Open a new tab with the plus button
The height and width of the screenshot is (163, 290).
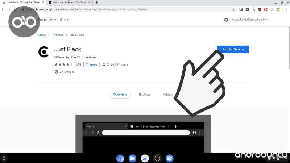click(x=96, y=3)
